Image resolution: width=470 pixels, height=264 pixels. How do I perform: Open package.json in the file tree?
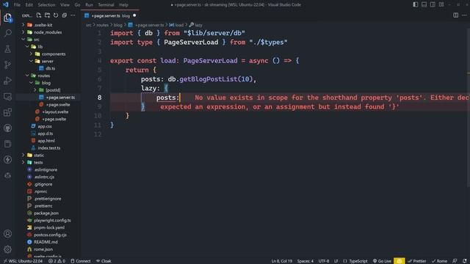point(46,213)
